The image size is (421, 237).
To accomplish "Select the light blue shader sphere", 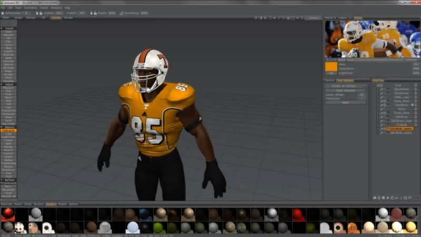I will 133,228.
